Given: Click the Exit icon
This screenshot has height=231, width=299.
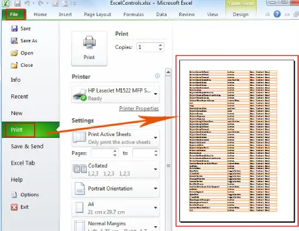Looking at the screenshot, I should [14, 207].
